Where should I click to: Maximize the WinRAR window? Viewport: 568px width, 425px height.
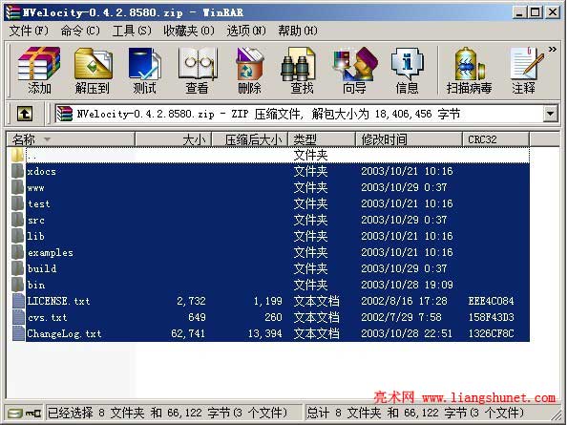tap(535, 12)
